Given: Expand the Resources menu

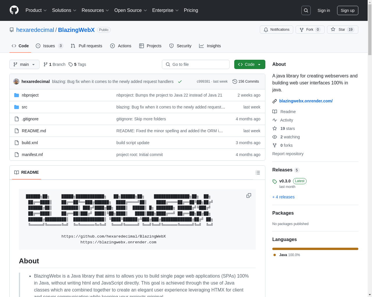Looking at the screenshot, I should point(95,10).
